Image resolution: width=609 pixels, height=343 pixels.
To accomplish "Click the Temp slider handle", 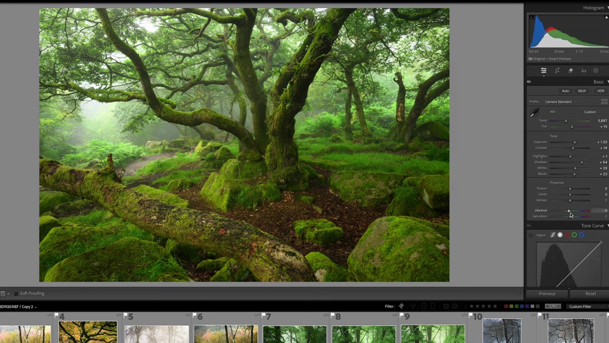I will 566,121.
